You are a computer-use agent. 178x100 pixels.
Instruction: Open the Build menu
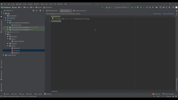click(x=42, y=4)
